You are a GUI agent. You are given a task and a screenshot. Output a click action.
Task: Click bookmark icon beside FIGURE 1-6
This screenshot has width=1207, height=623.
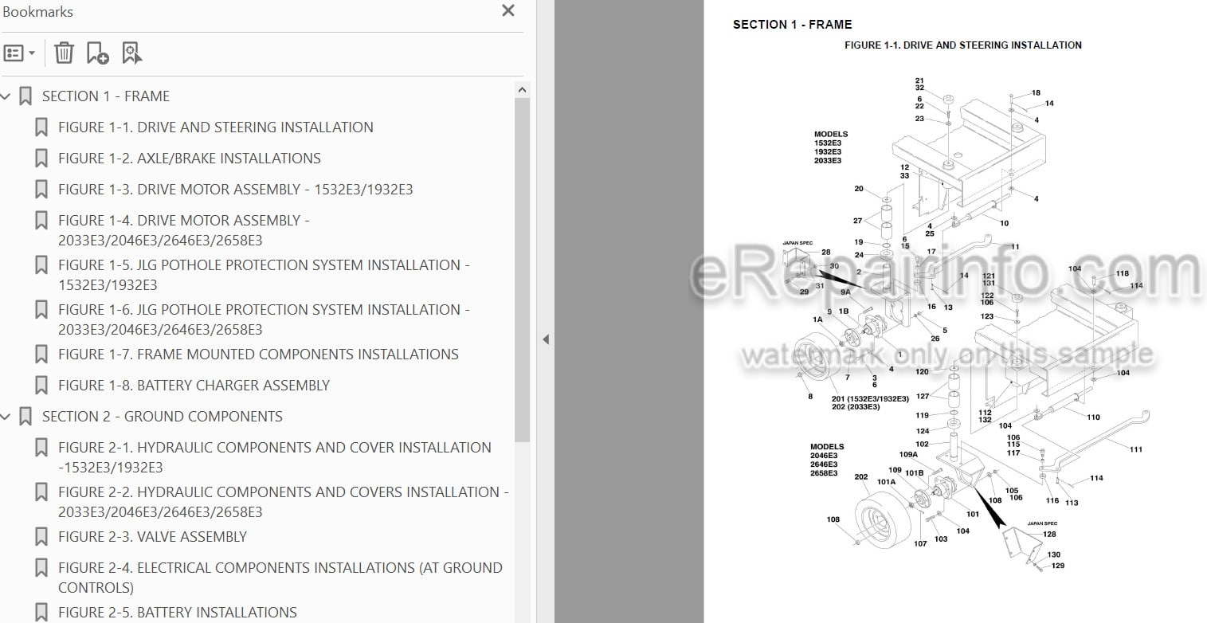[x=41, y=310]
